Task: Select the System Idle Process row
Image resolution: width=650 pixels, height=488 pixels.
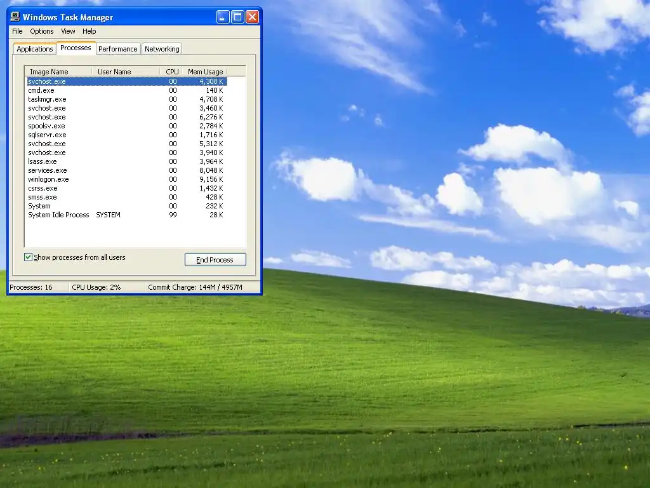Action: click(x=127, y=215)
